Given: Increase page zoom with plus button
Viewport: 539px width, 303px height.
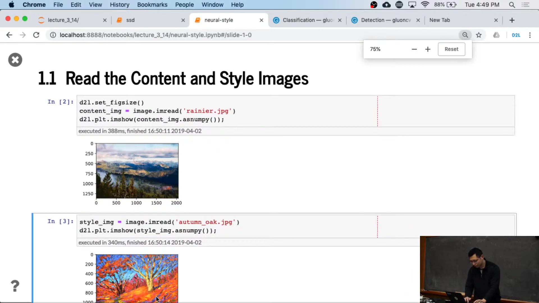Looking at the screenshot, I should tap(428, 49).
